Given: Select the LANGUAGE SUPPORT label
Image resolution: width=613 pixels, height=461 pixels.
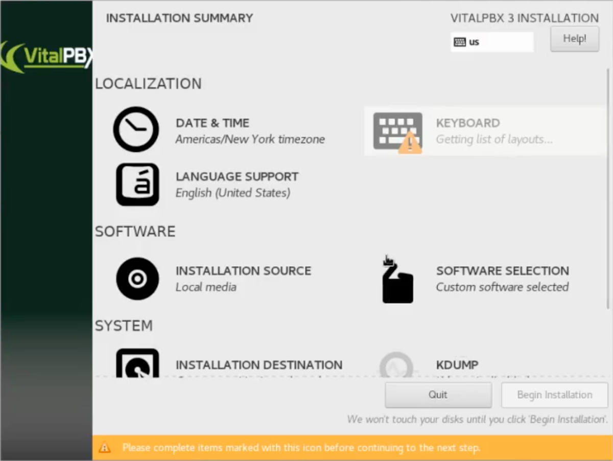Looking at the screenshot, I should click(237, 177).
